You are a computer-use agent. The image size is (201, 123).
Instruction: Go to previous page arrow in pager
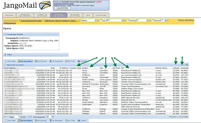tap(7, 117)
